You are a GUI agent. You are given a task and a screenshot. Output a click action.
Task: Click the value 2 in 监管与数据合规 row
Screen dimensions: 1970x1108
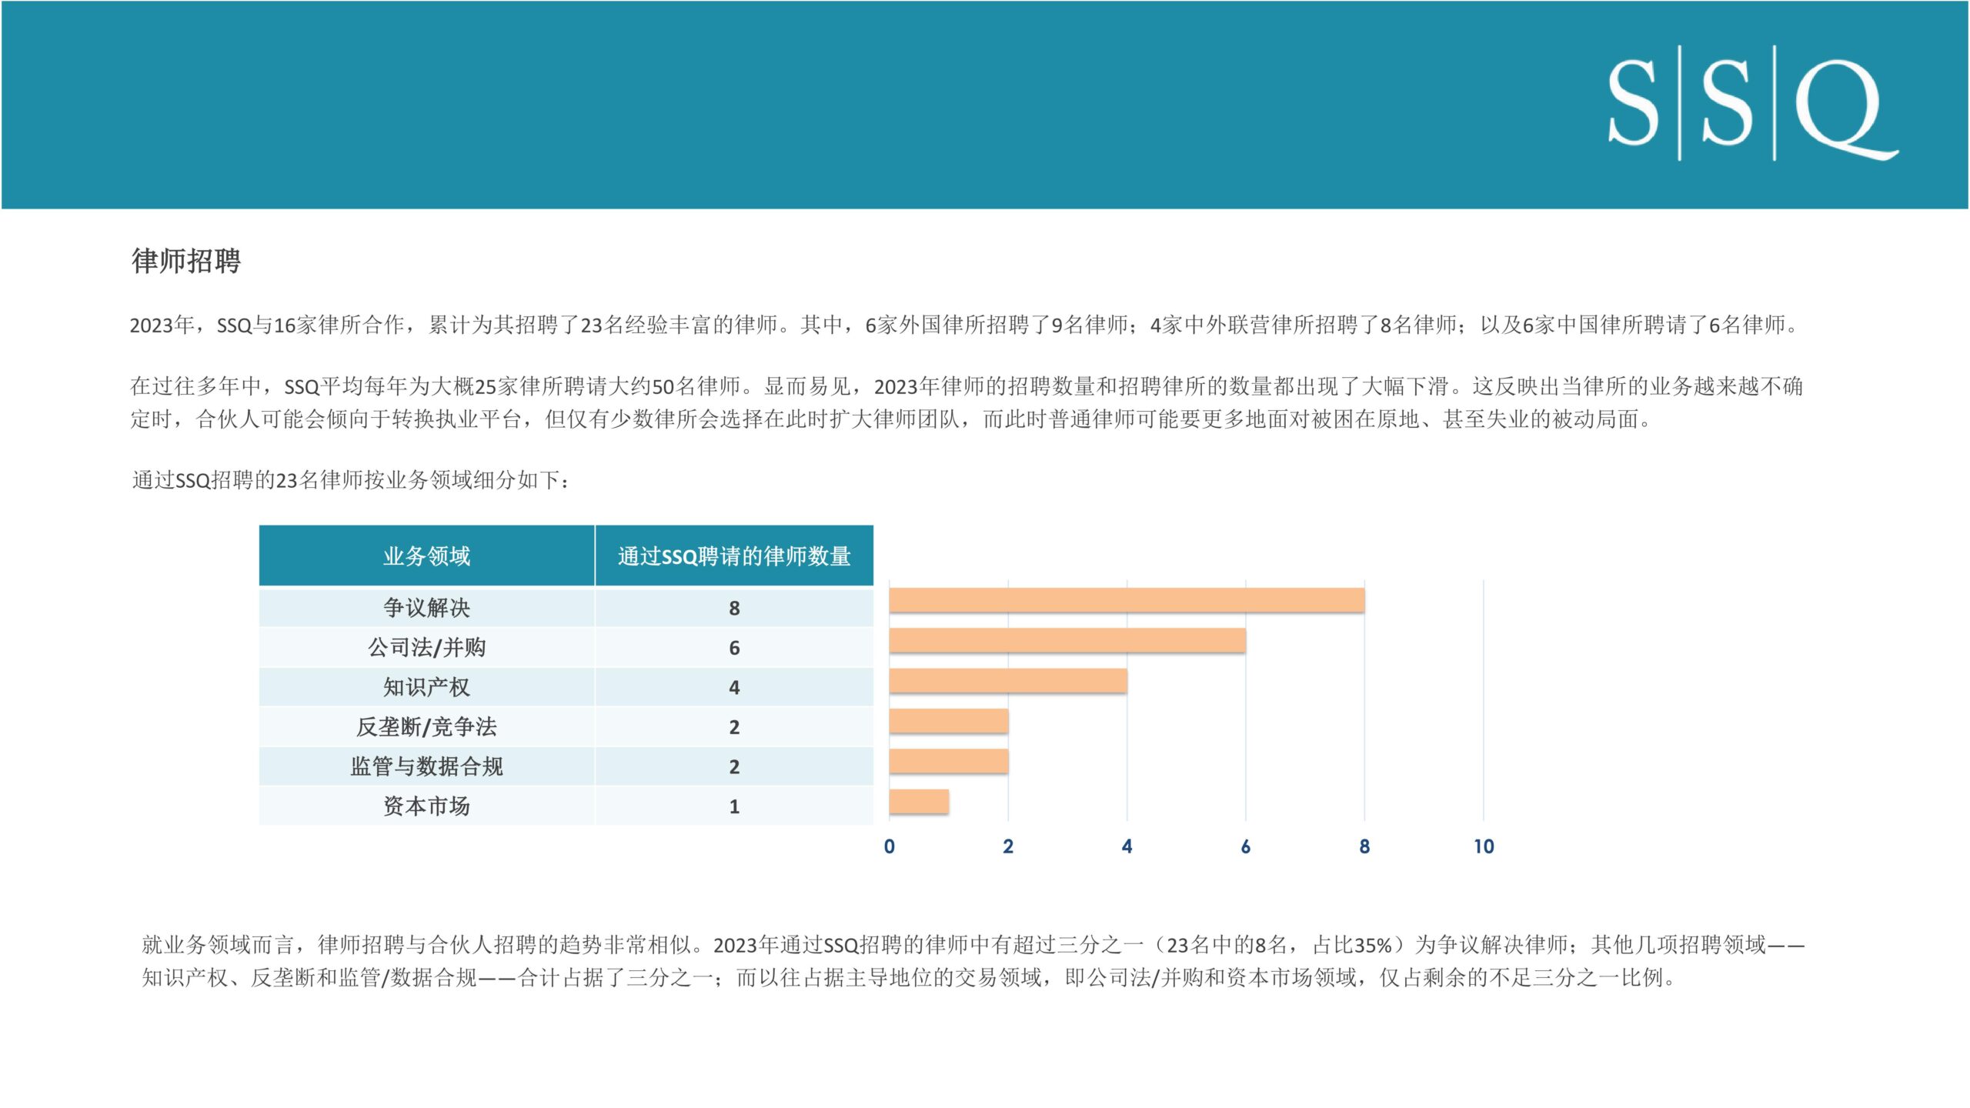click(x=734, y=767)
